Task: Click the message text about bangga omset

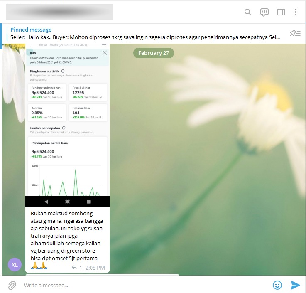Action: tap(66, 236)
